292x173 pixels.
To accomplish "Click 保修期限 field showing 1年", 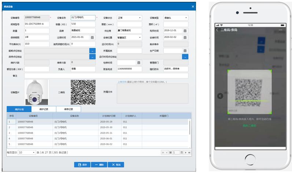I will [37, 37].
